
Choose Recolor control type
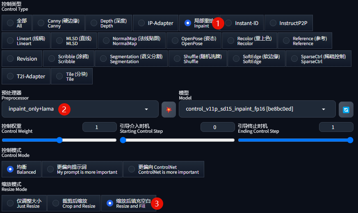click(250, 41)
